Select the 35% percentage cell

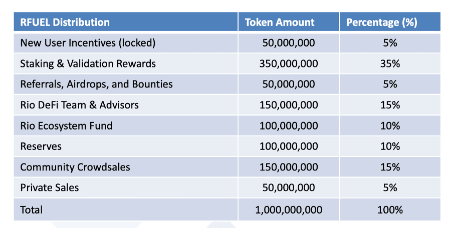click(390, 63)
